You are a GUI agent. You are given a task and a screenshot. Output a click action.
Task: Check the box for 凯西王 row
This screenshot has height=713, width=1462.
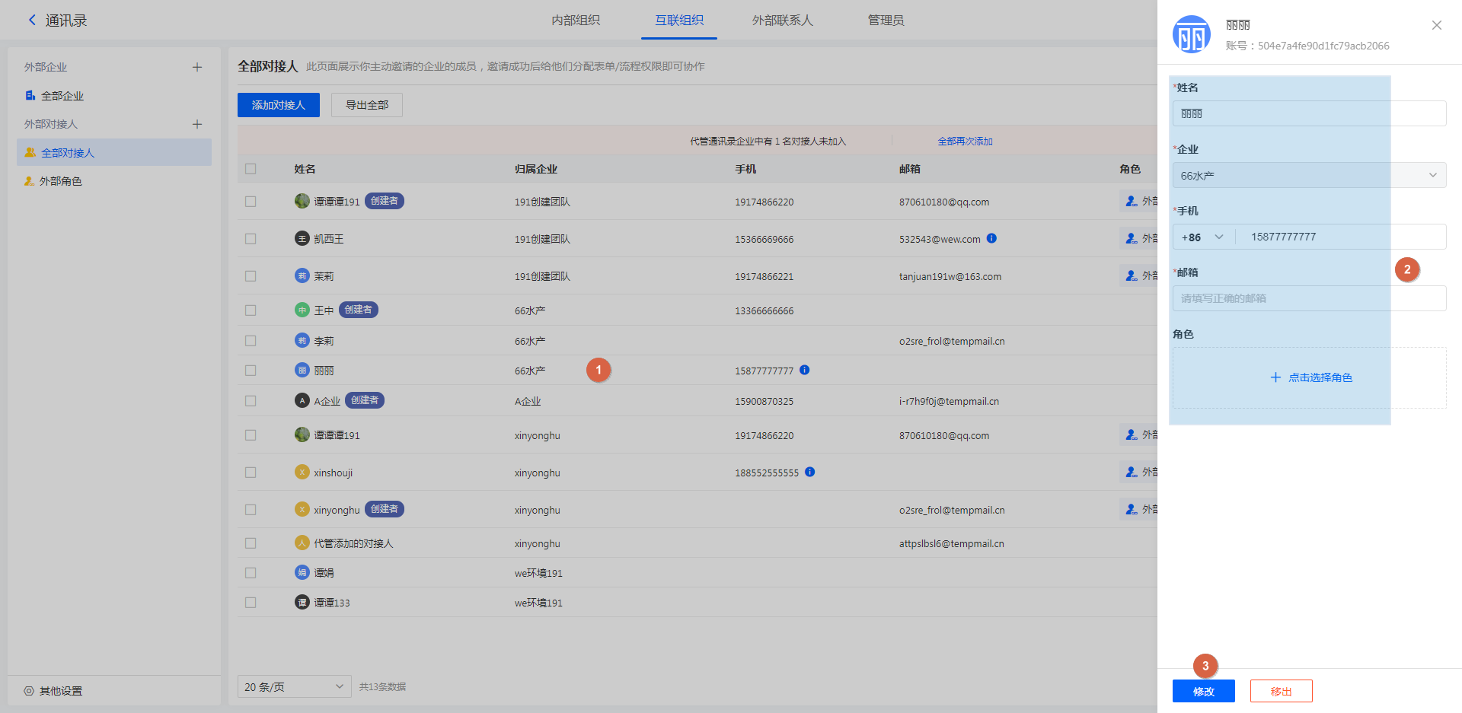pos(251,239)
